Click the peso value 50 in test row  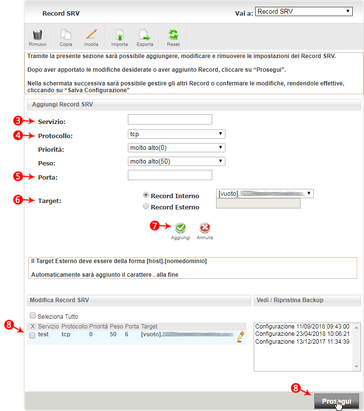(x=113, y=334)
